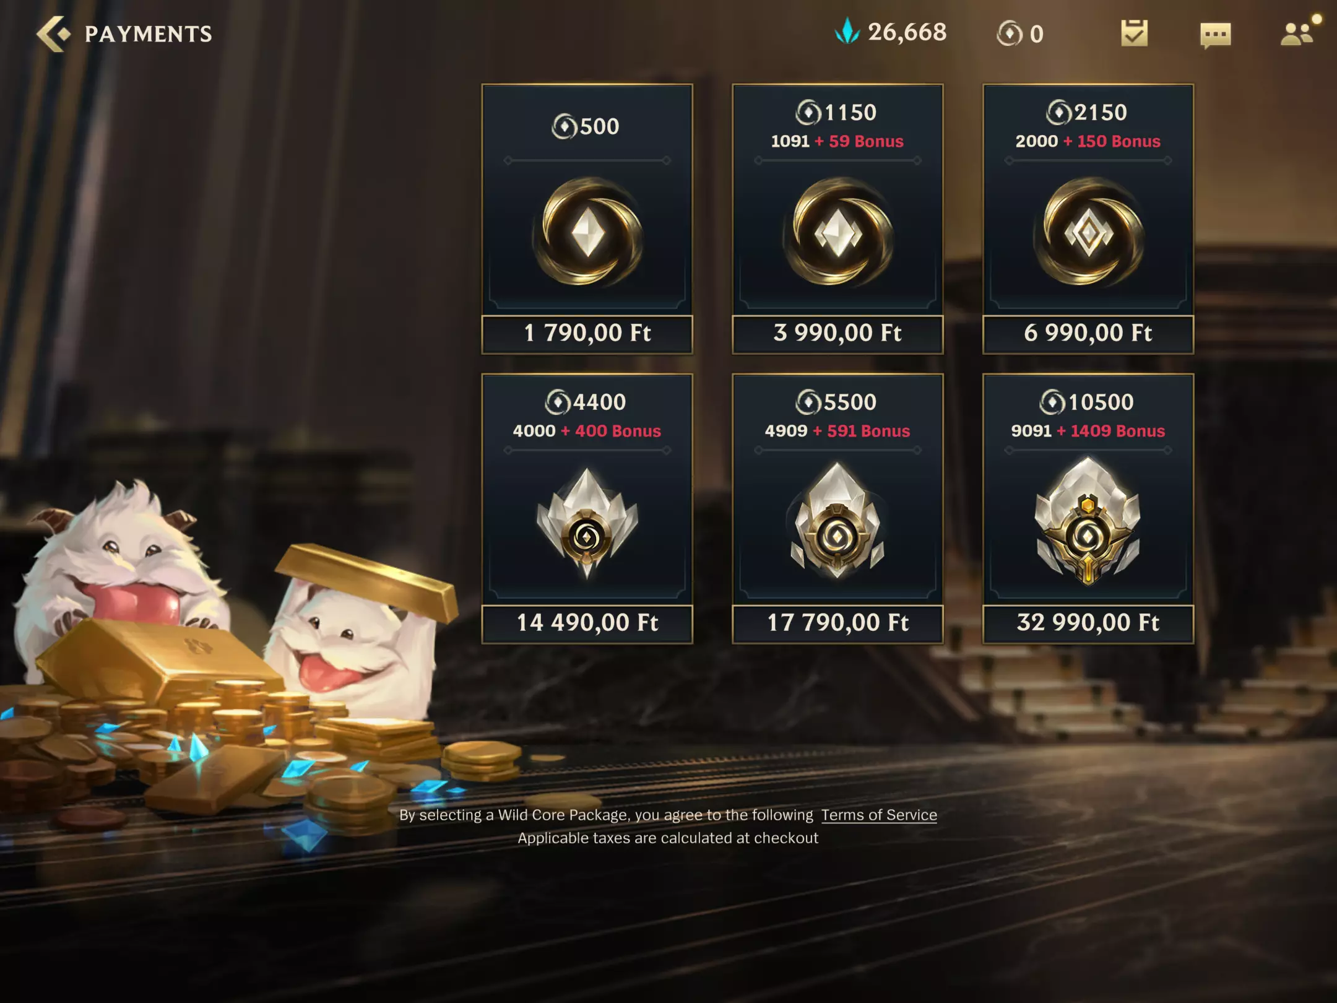Select the 2150 Wild Cores coin image
Screen dimensions: 1337x1003
click(x=1088, y=233)
